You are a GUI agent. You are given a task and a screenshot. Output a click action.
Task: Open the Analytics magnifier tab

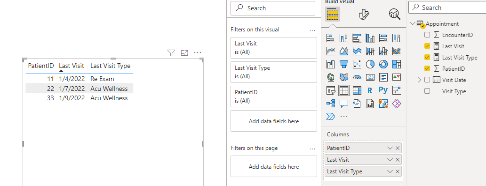tap(395, 14)
